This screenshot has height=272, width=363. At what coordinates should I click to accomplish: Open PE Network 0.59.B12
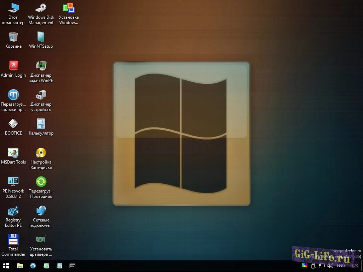13,182
